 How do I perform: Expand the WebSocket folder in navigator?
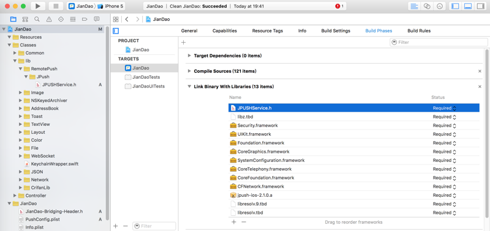(20, 156)
